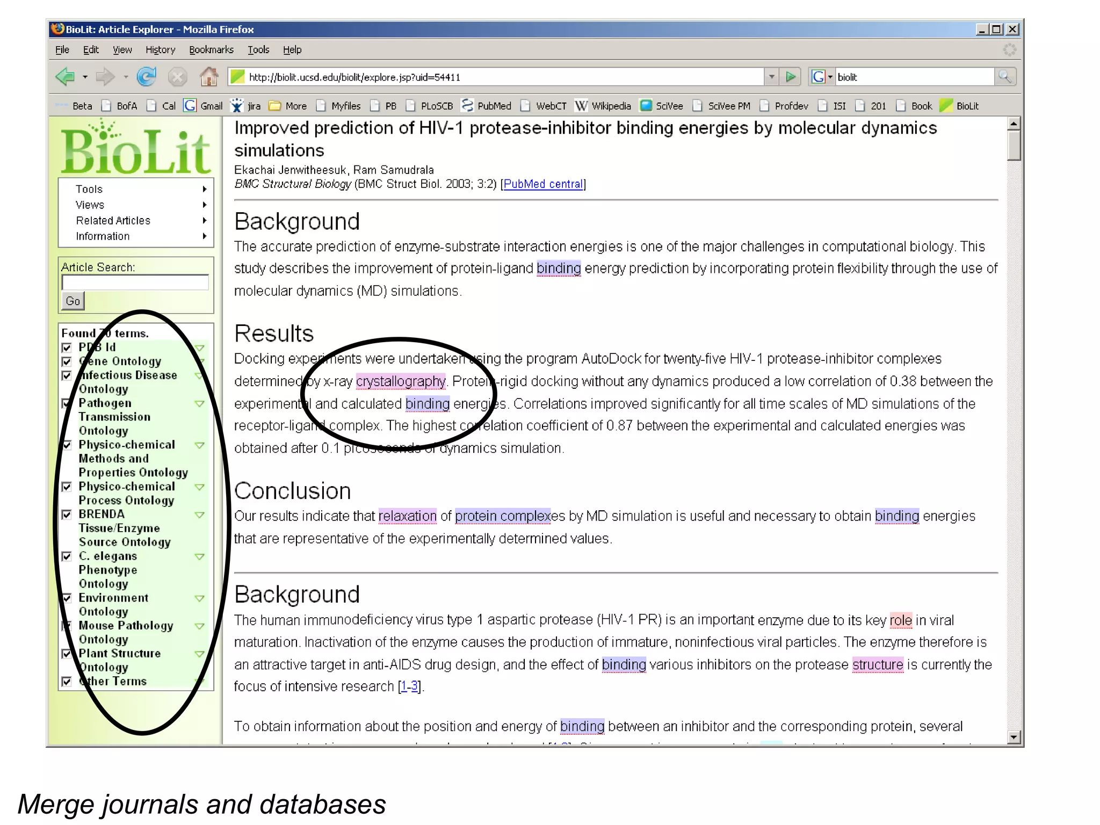Screen dimensions: 1100x825
Task: Open the SciVee bookmark
Action: (661, 106)
